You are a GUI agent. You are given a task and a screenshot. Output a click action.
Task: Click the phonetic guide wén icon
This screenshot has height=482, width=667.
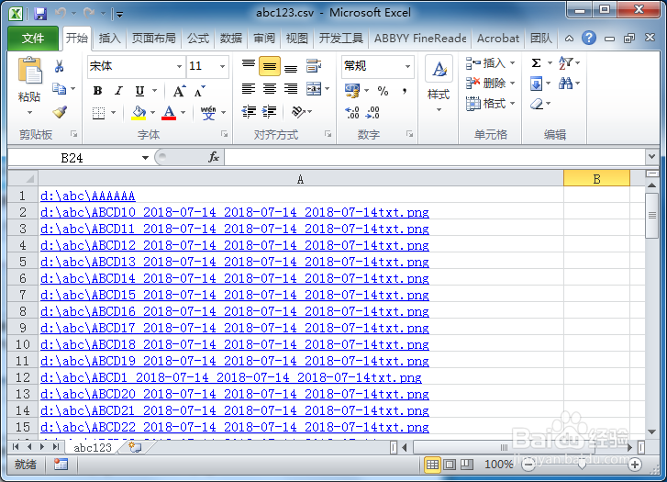(x=208, y=113)
